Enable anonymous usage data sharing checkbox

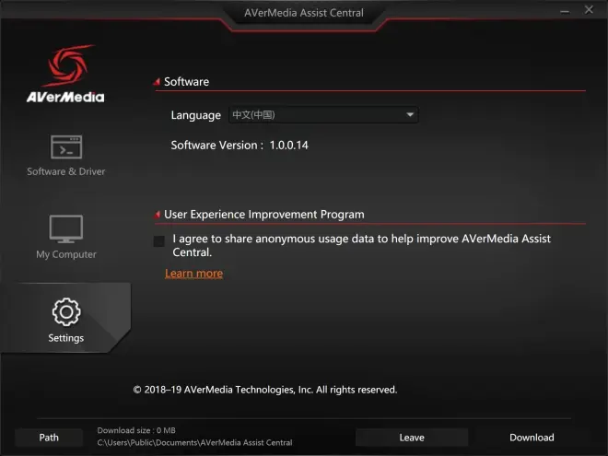[159, 241]
